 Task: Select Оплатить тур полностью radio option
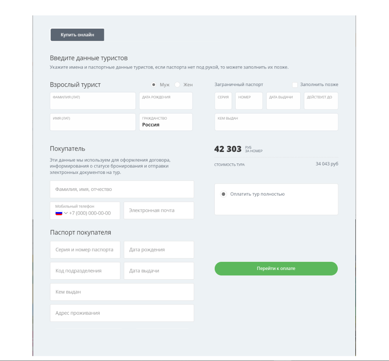[x=224, y=194]
